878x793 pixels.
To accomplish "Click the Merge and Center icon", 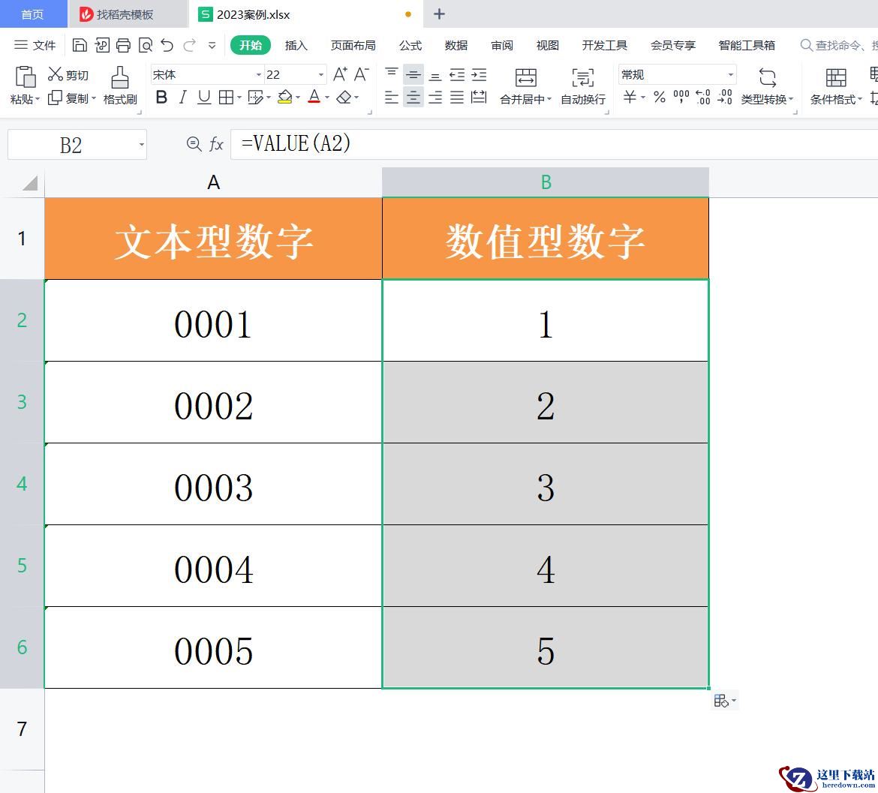I will click(x=526, y=77).
